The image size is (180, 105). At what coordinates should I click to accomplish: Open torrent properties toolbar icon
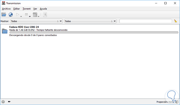tap(45, 15)
